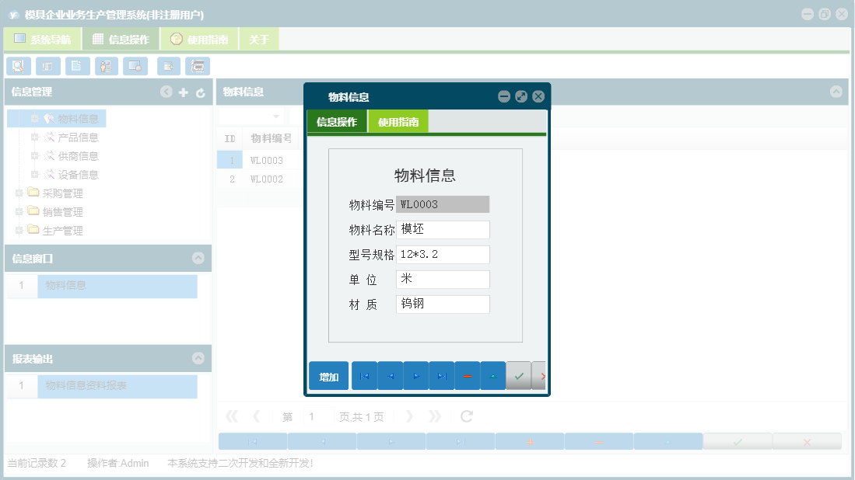Click the magnifier search toolbar icon

tap(19, 66)
